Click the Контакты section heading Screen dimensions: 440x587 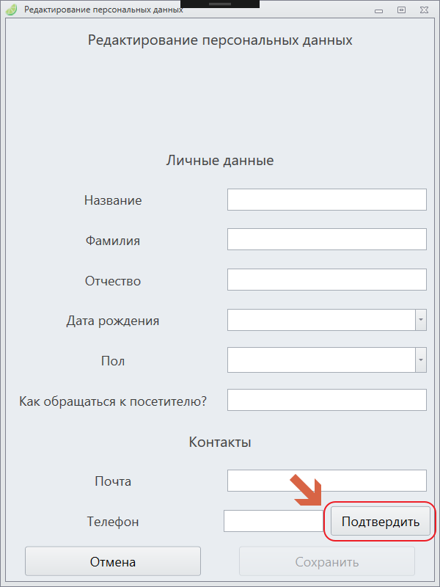point(220,442)
